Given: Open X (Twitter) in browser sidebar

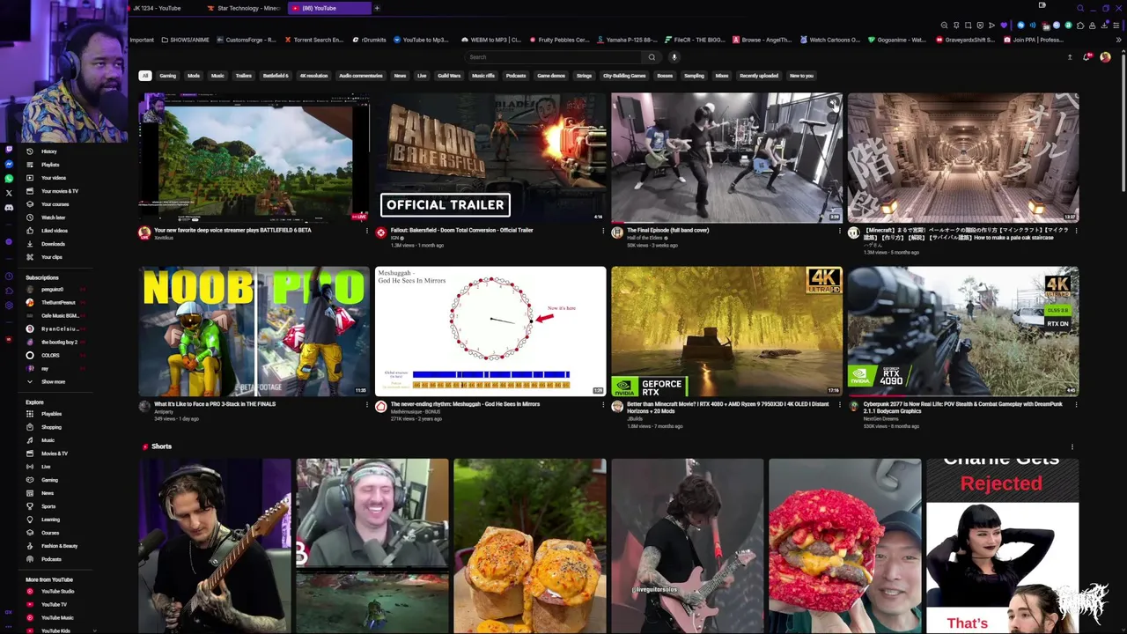Looking at the screenshot, I should 9,193.
